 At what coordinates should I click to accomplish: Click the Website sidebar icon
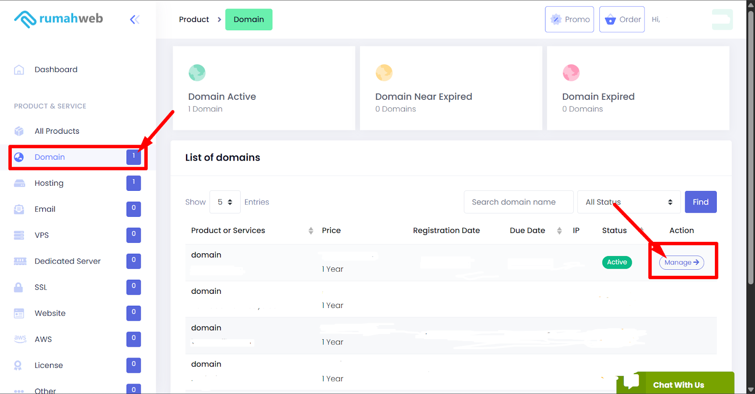(19, 313)
